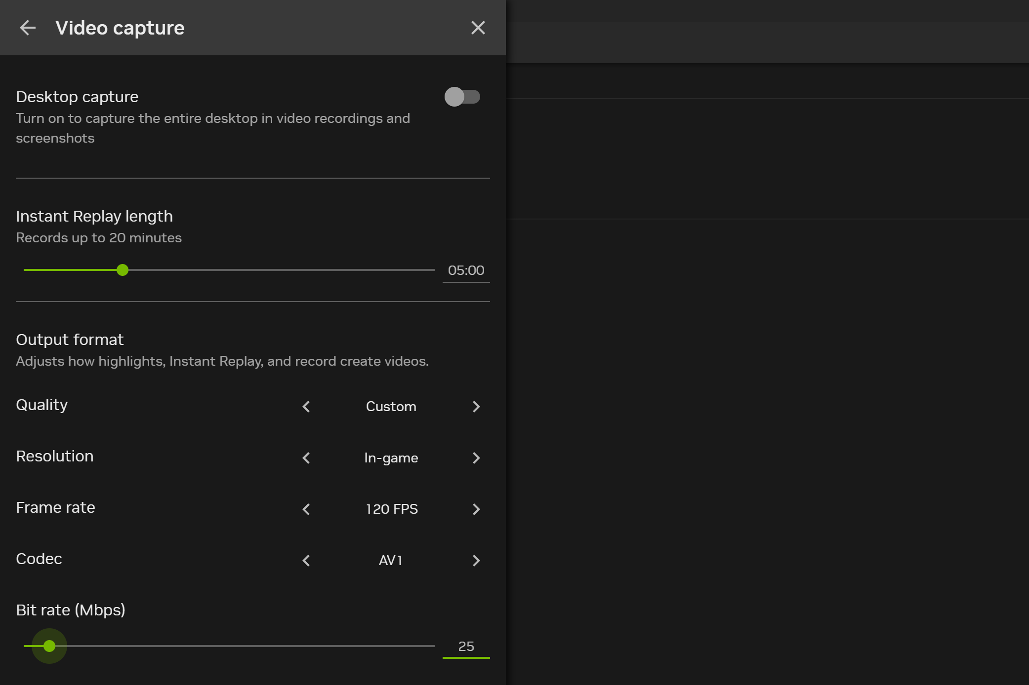This screenshot has height=685, width=1029.
Task: Increase the Frame rate above 120 FPS
Action: [x=476, y=509]
